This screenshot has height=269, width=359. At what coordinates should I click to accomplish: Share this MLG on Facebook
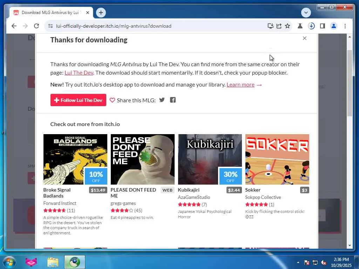click(172, 100)
